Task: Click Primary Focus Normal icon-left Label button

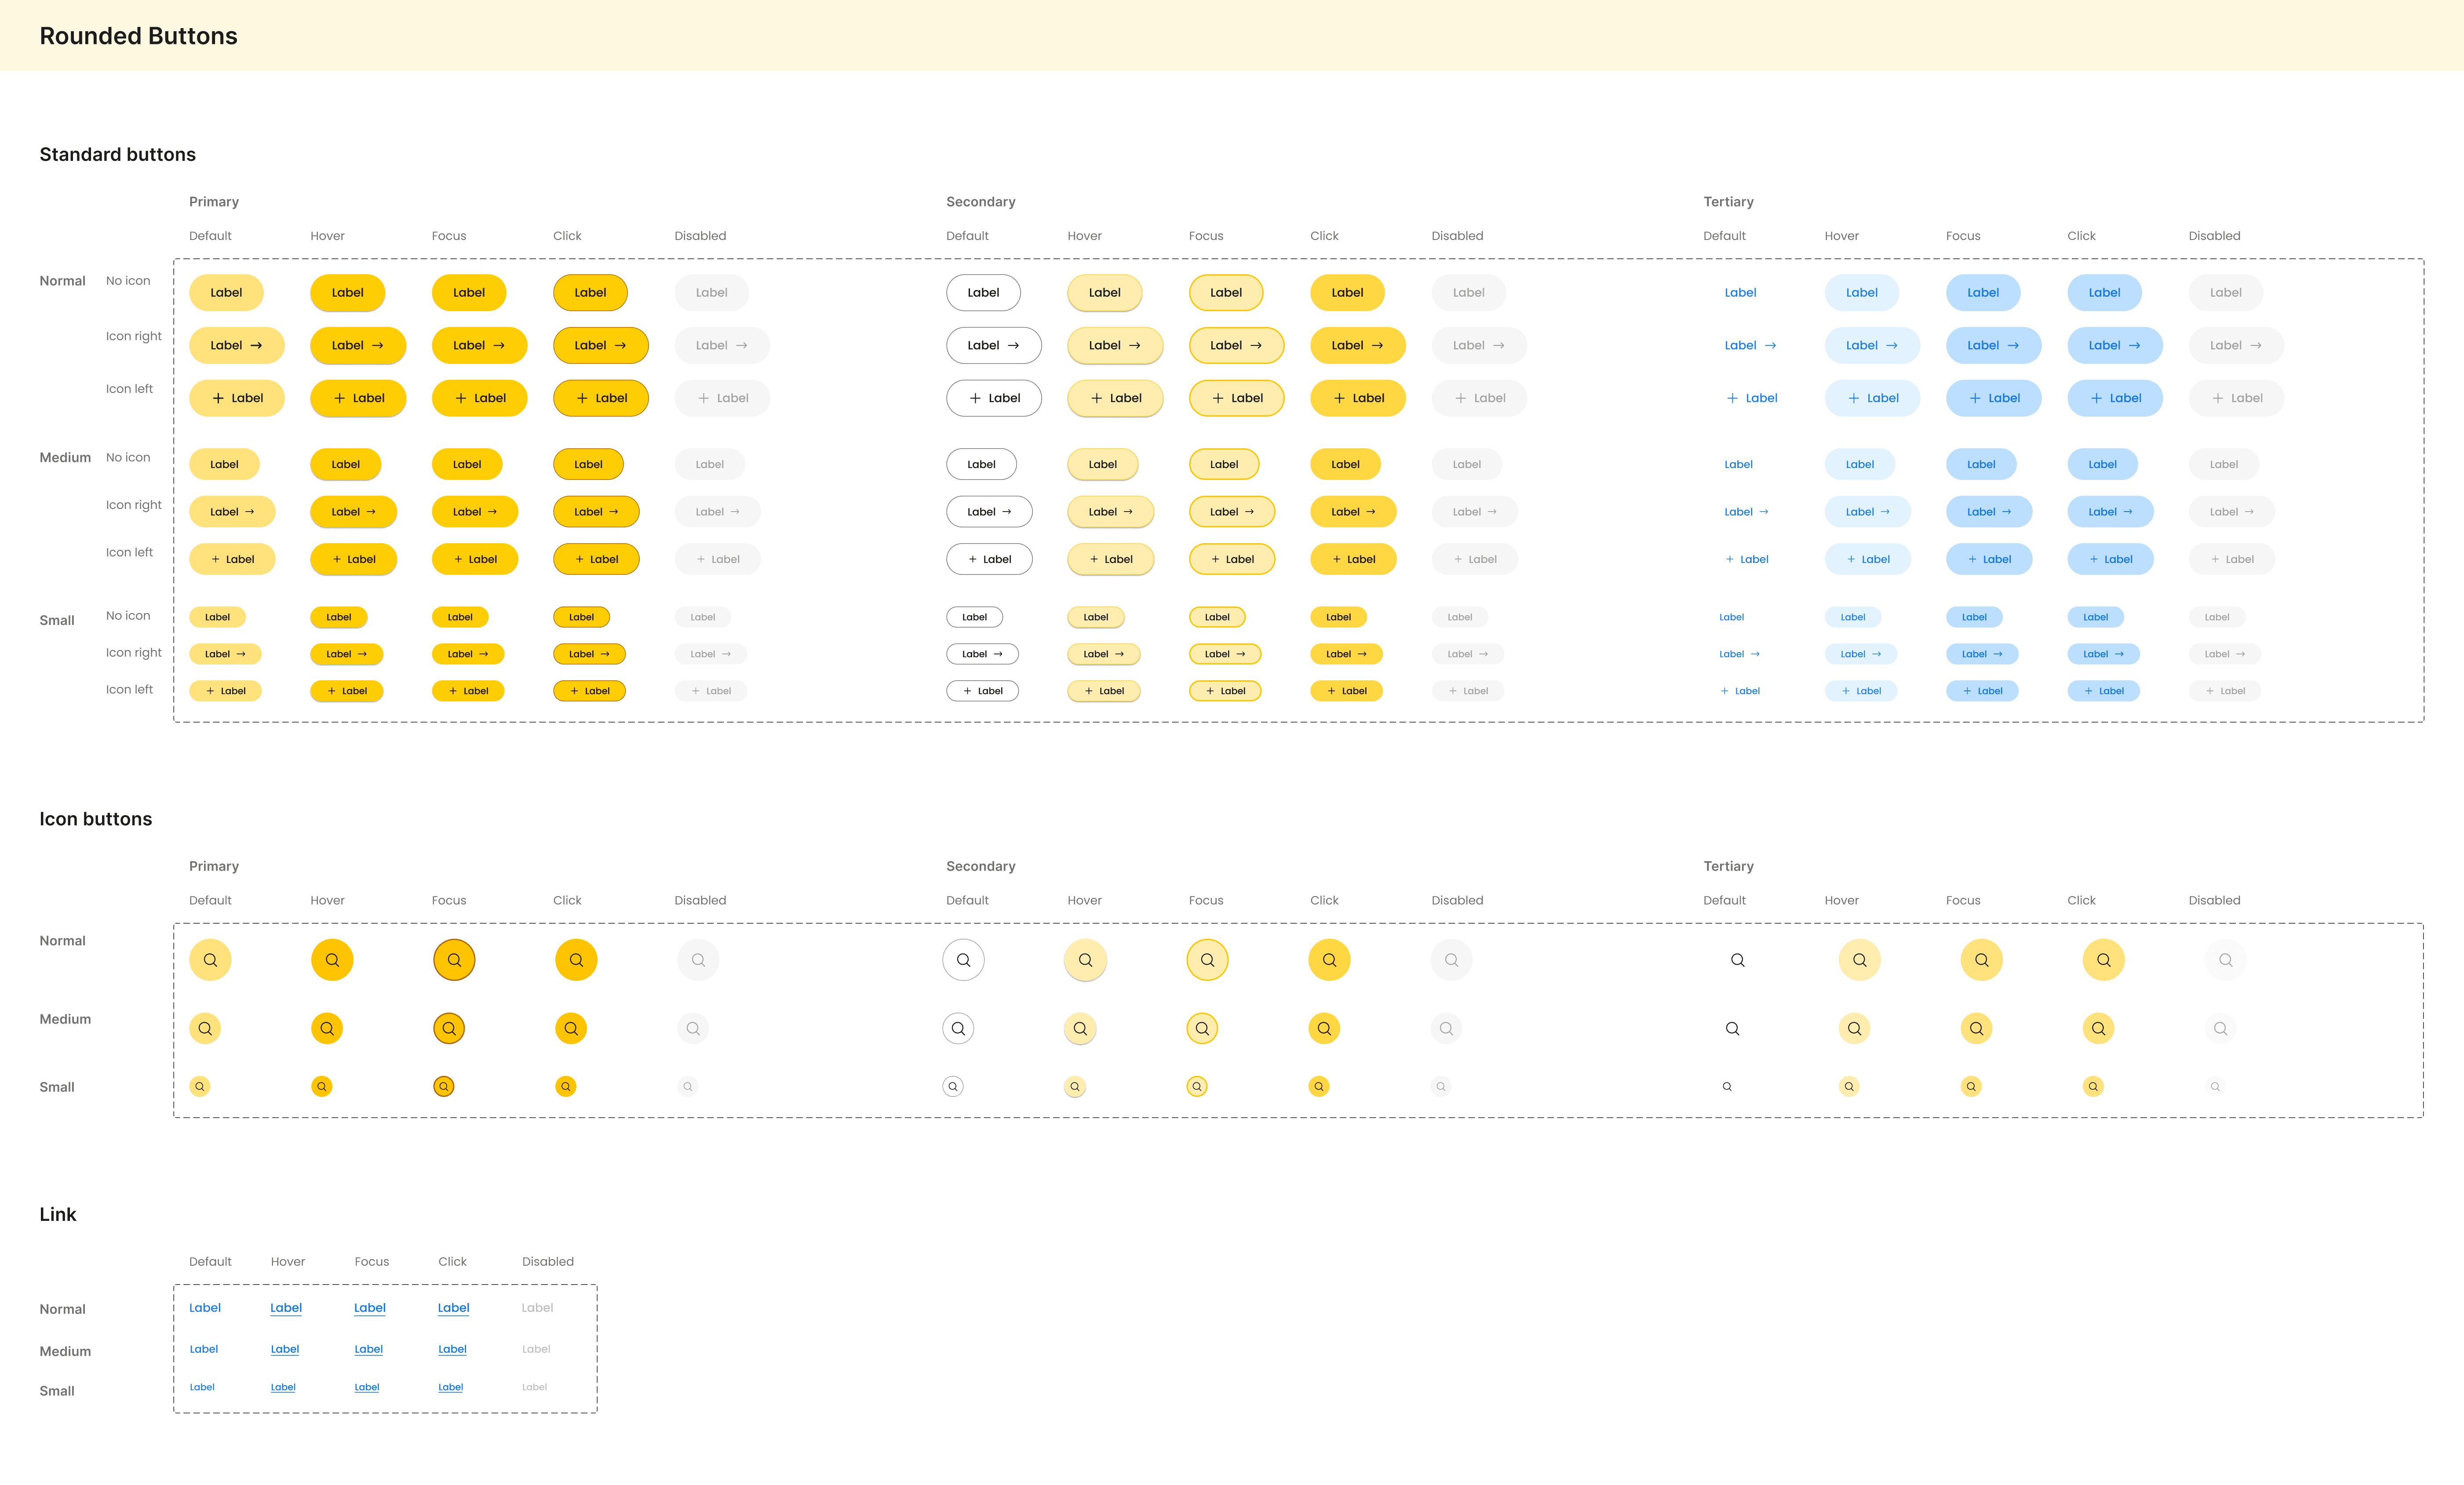Action: click(480, 398)
